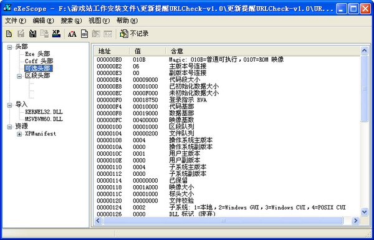Click the vertical scrollbar thumb
374x240 pixels.
(364, 89)
